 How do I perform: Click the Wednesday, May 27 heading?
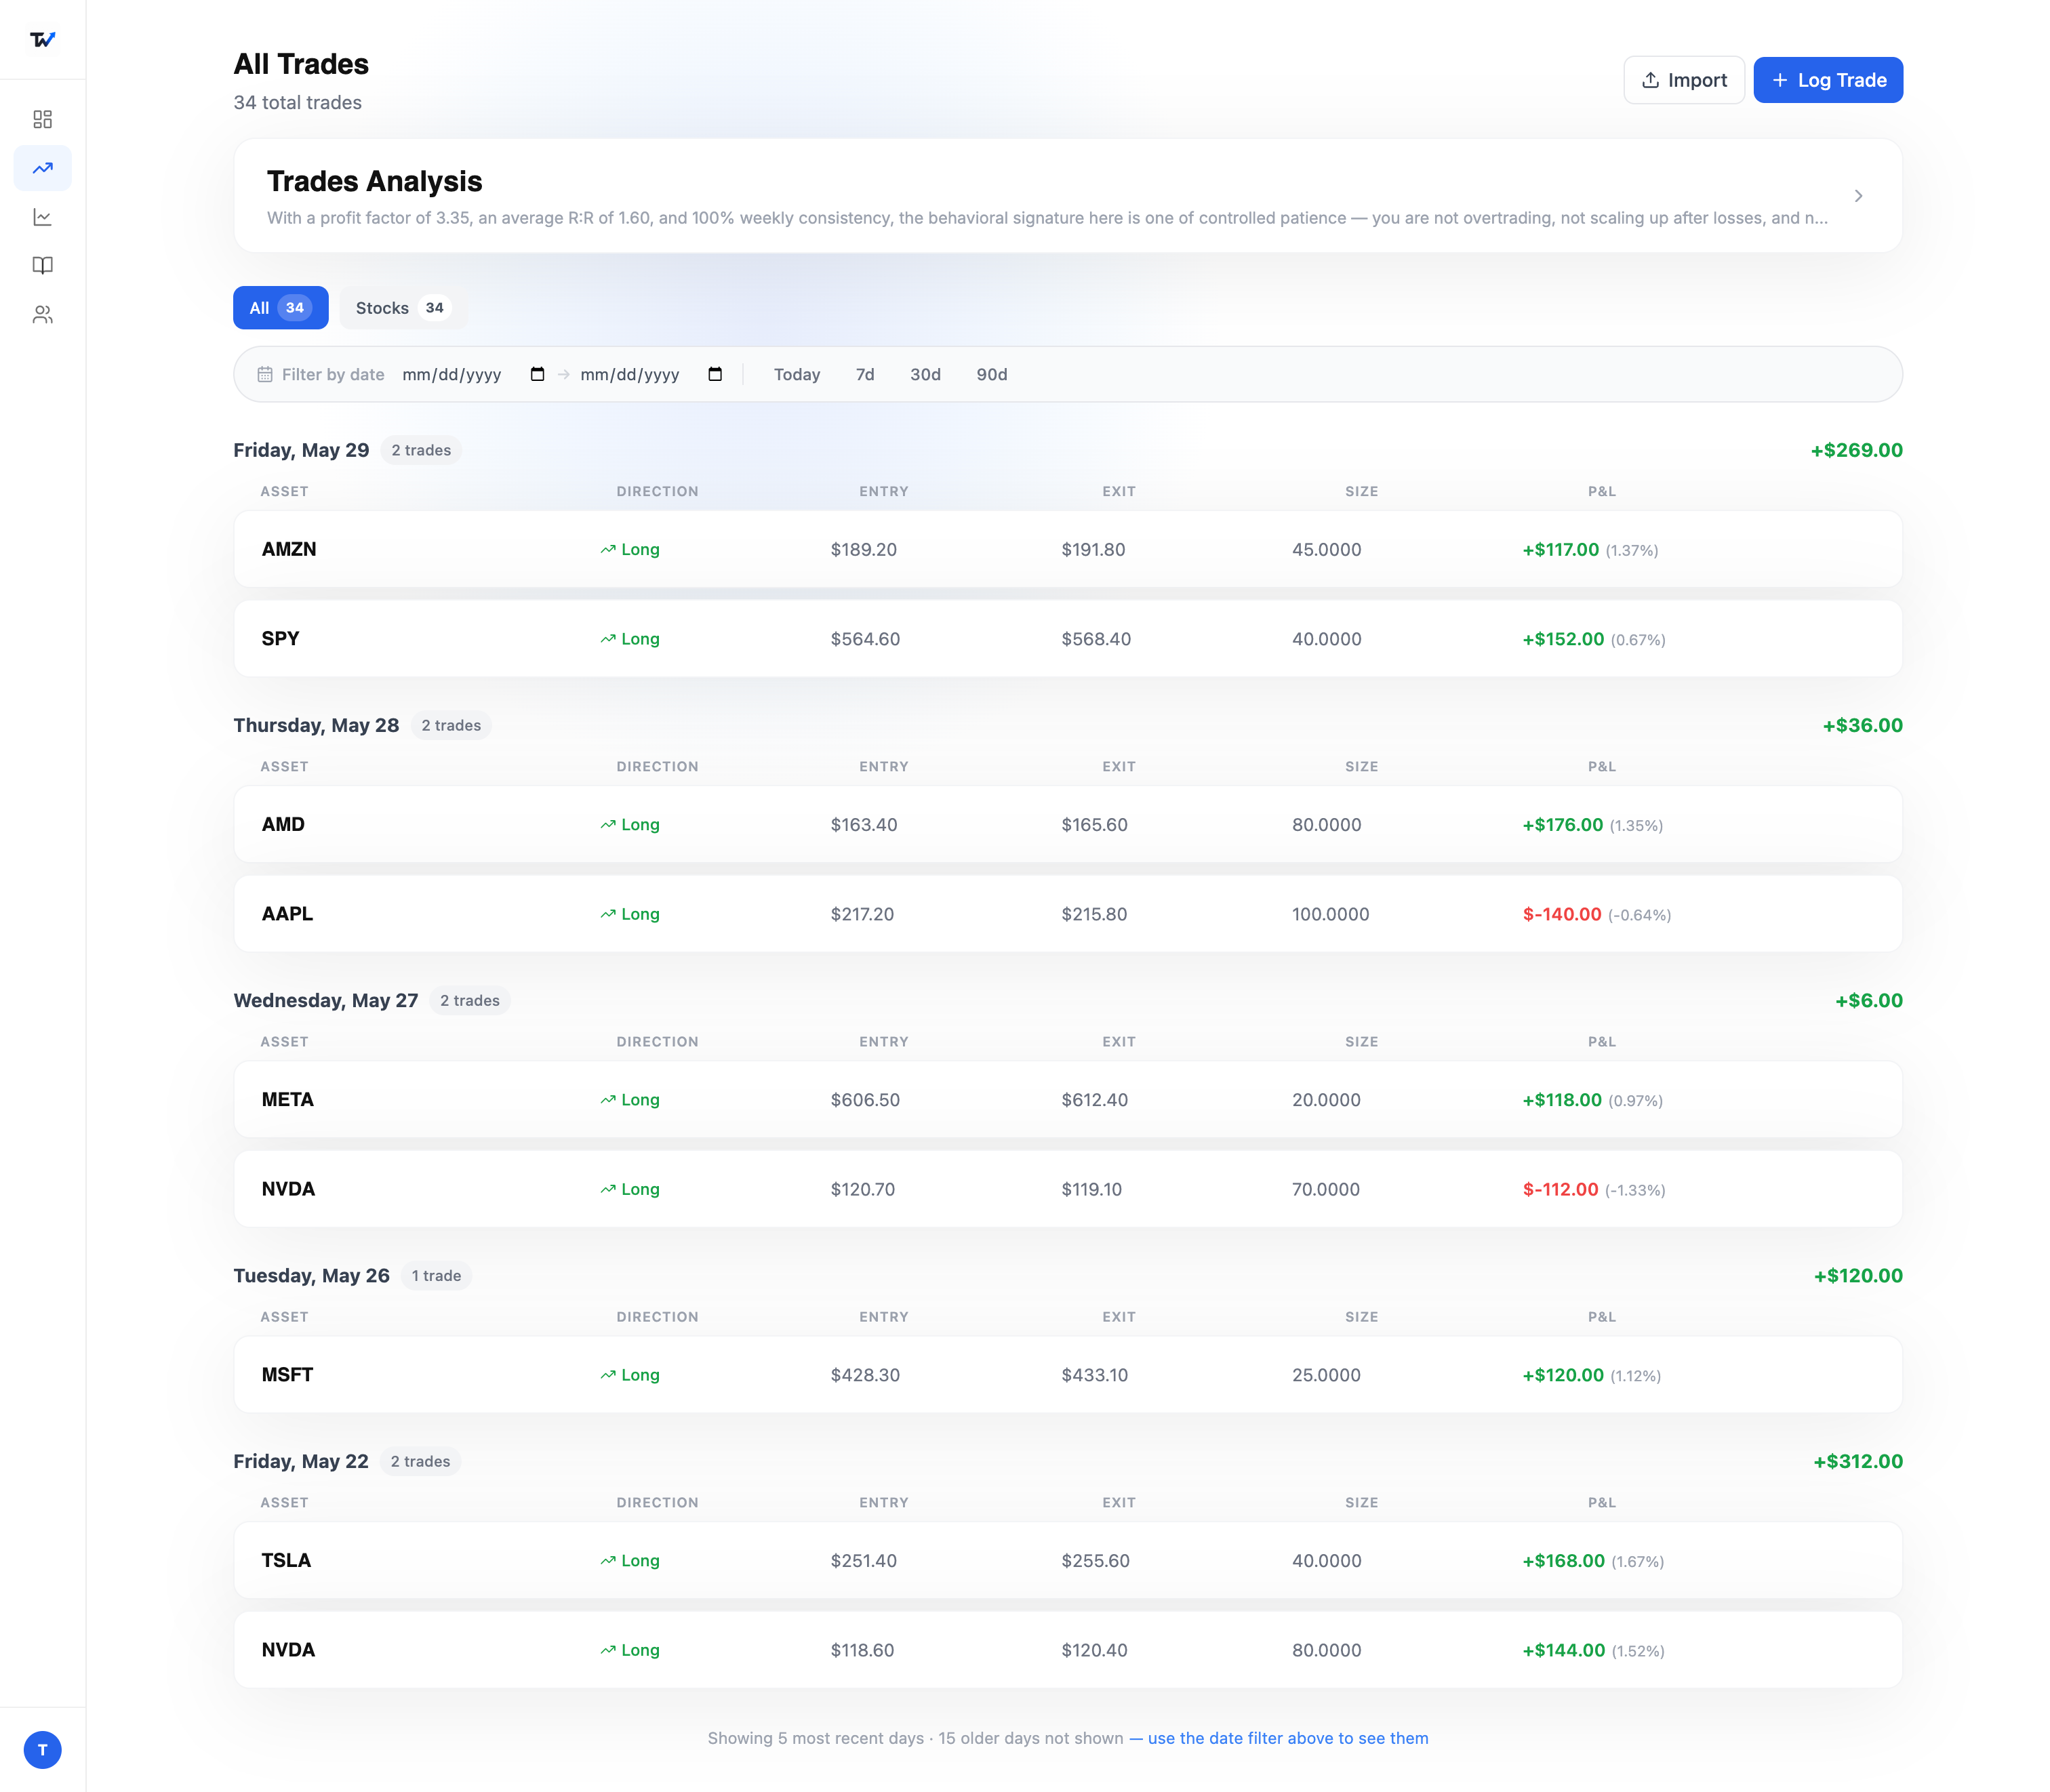click(x=326, y=1000)
